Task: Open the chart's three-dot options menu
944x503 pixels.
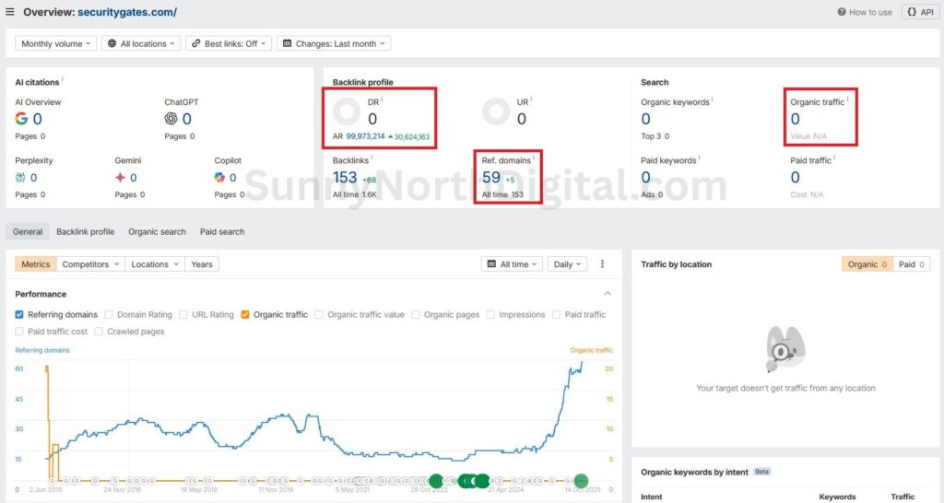Action: [603, 264]
